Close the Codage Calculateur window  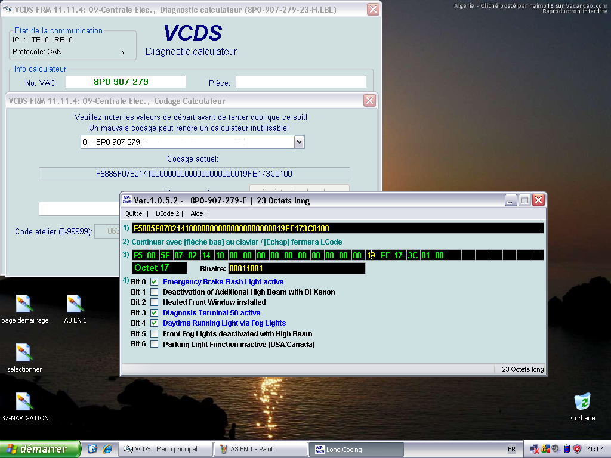[369, 100]
